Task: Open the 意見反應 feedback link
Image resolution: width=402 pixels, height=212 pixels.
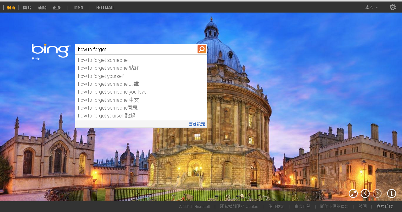Action: coord(385,206)
